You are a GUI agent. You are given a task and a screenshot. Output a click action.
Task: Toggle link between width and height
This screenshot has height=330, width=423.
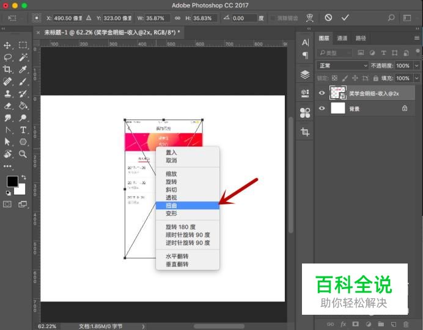point(177,18)
